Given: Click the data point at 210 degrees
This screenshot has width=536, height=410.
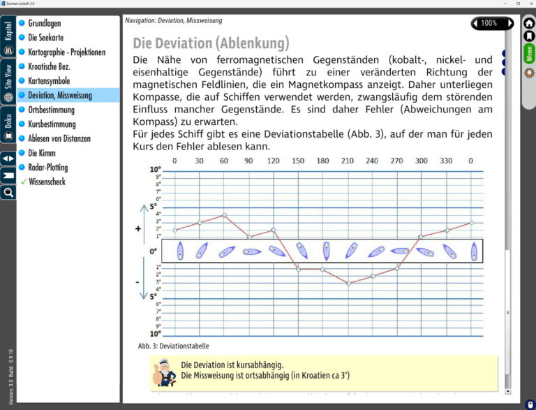Looking at the screenshot, I should click(x=348, y=284).
